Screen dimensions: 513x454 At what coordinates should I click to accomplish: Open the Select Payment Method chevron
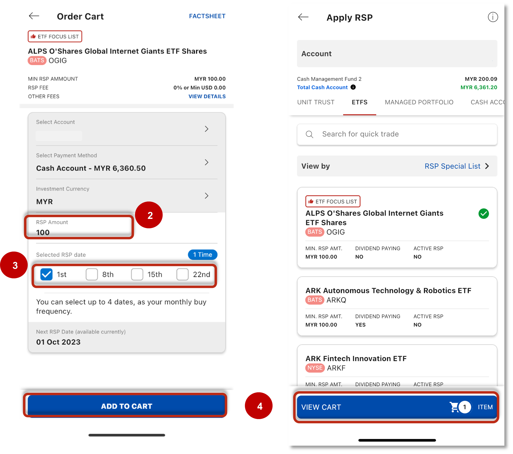pos(207,162)
